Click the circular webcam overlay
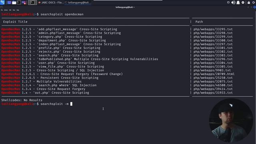 click(231, 120)
